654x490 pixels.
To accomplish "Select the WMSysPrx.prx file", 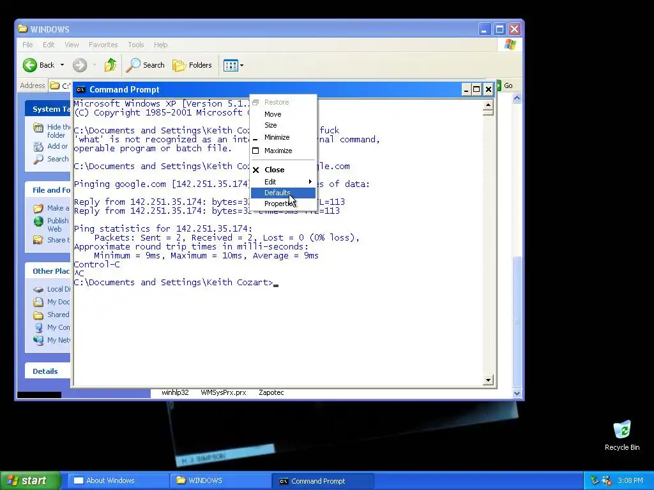I will point(224,392).
